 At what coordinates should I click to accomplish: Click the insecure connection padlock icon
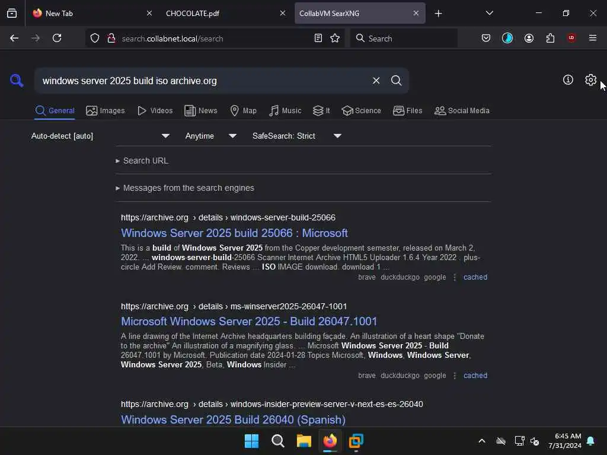(111, 38)
